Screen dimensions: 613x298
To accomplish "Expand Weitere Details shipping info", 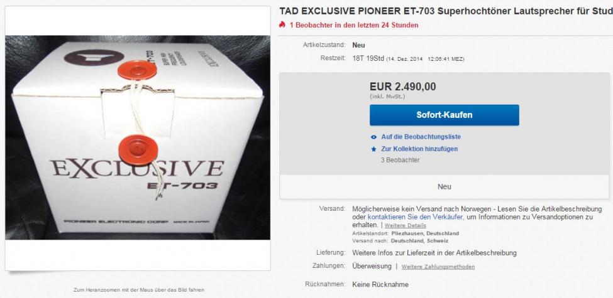I will pyautogui.click(x=406, y=225).
